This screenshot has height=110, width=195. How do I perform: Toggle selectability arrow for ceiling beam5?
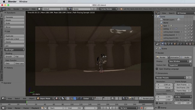point(188,35)
